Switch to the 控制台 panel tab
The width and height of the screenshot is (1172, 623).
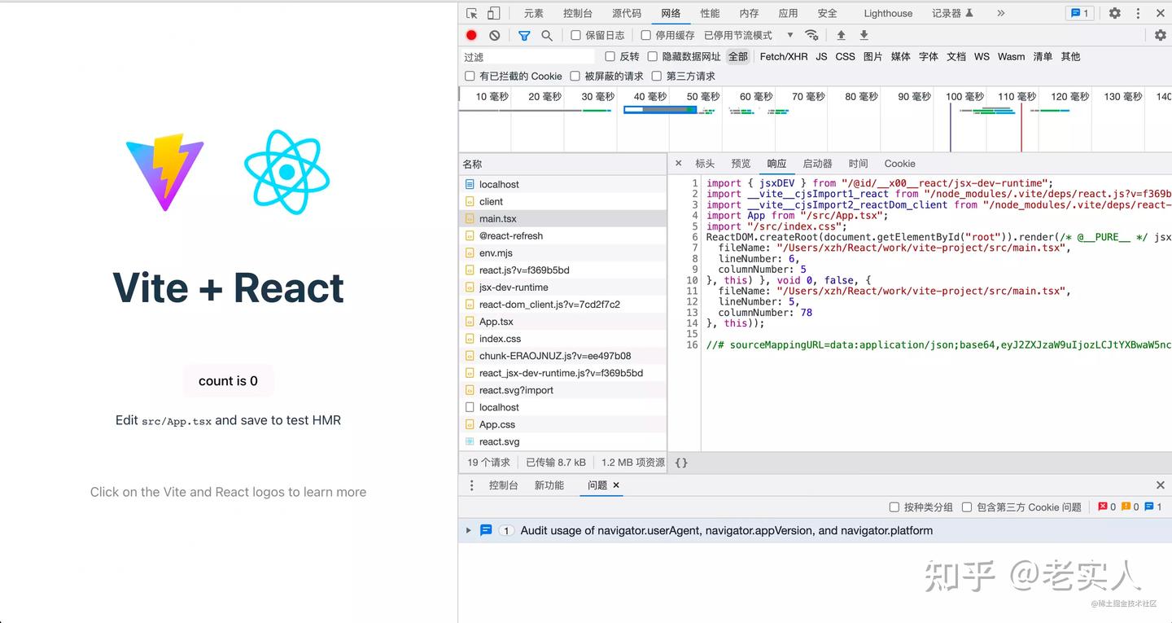tap(578, 13)
